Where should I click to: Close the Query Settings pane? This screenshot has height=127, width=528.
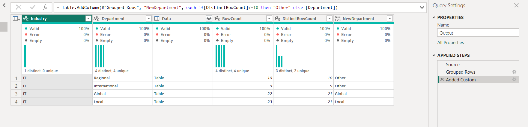(x=516, y=5)
